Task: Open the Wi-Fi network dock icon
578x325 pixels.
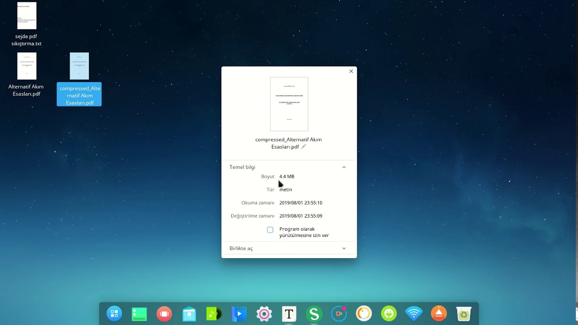Action: point(414,313)
